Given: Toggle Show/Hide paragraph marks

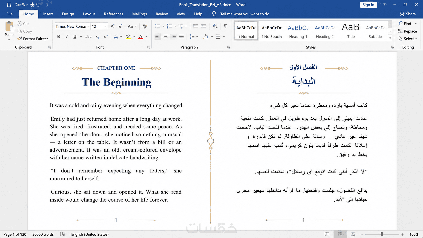Looking at the screenshot, I should (x=225, y=26).
